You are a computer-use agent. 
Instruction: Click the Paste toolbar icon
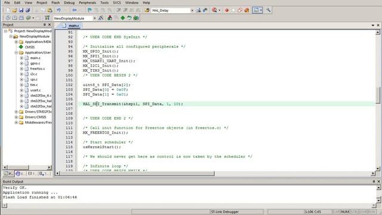pos(50,10)
